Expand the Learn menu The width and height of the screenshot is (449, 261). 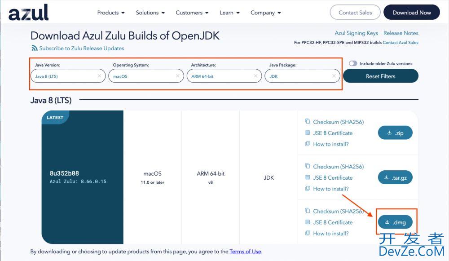(229, 13)
